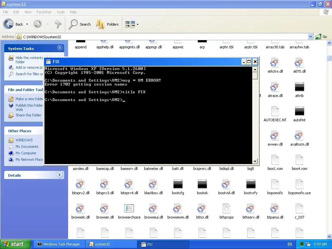Select the atl70.dll file icon
The width and height of the screenshot is (332, 249).
(299, 63)
